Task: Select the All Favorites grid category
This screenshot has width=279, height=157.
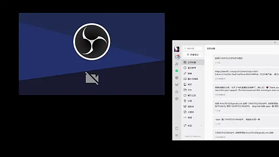Action: [x=193, y=62]
